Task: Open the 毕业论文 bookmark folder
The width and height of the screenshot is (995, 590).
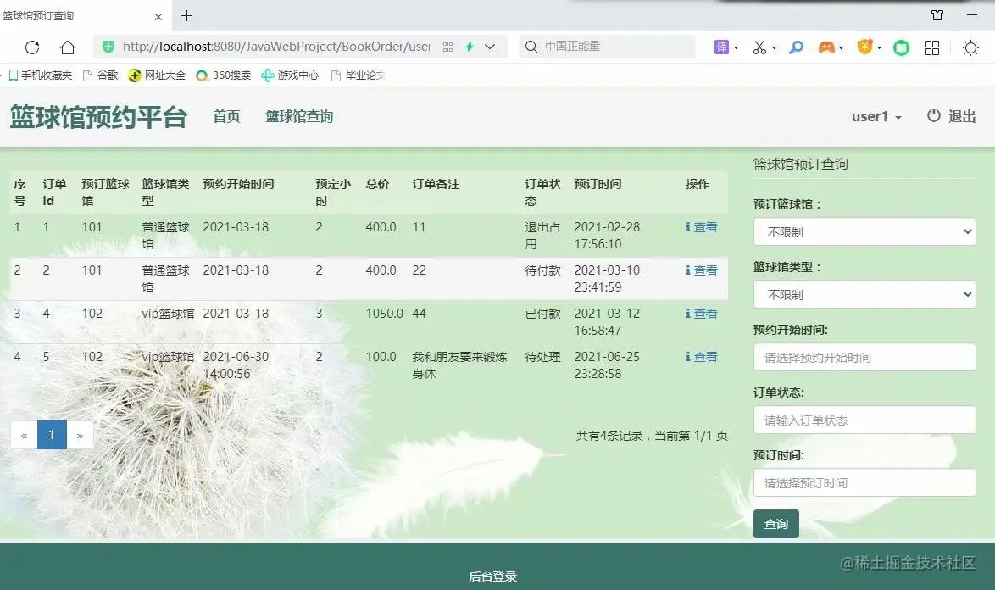Action: pos(358,75)
